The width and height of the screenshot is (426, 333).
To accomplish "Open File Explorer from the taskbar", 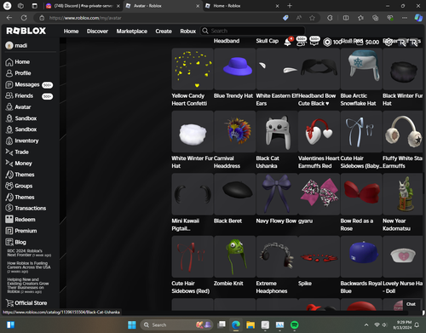I will coord(250,324).
